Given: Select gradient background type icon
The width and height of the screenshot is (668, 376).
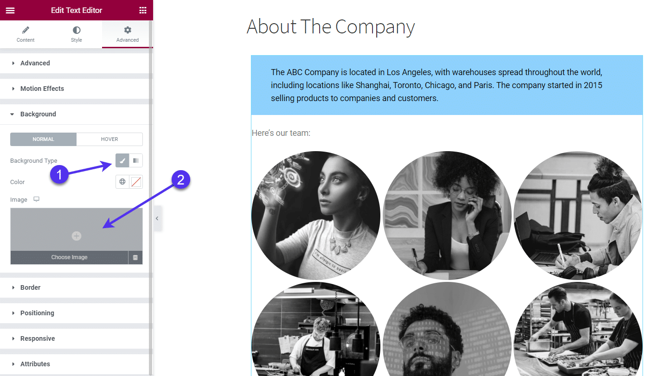Looking at the screenshot, I should click(x=136, y=160).
